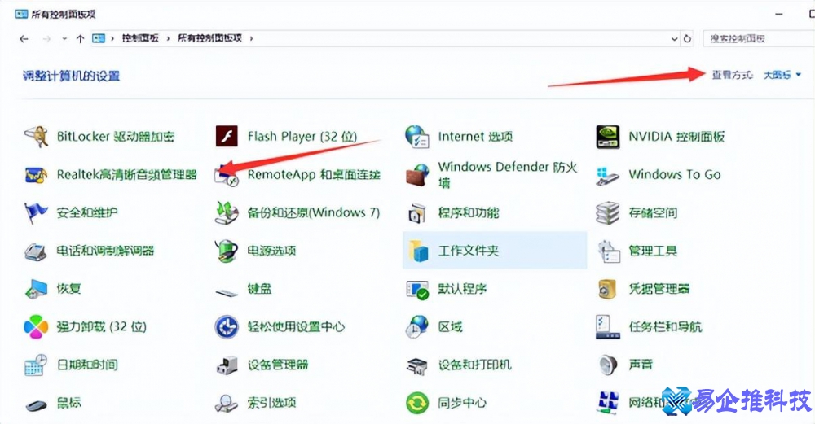815x424 pixels.
Task: Open the 程序和功能 link
Action: (468, 213)
